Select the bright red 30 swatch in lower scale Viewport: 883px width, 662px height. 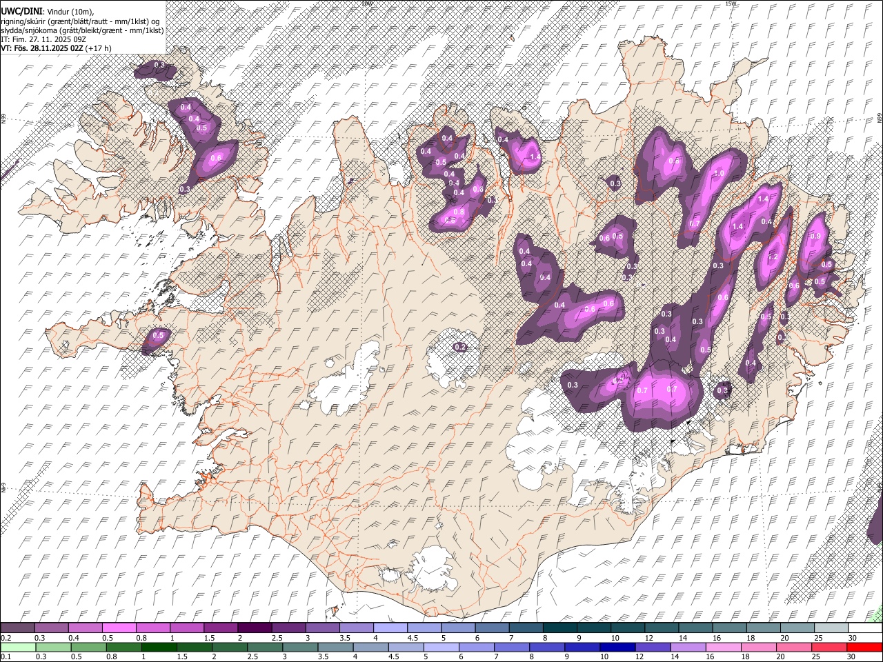click(x=864, y=647)
